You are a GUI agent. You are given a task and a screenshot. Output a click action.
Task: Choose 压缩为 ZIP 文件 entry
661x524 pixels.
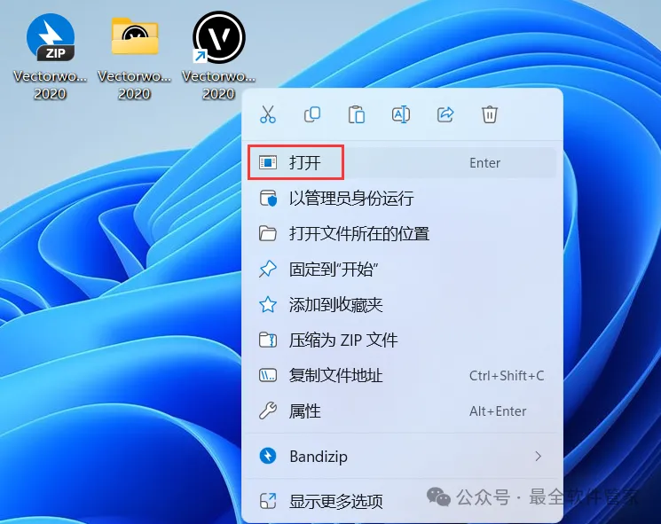click(401, 340)
